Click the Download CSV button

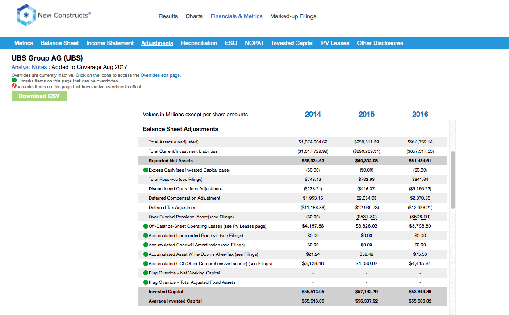coord(39,96)
